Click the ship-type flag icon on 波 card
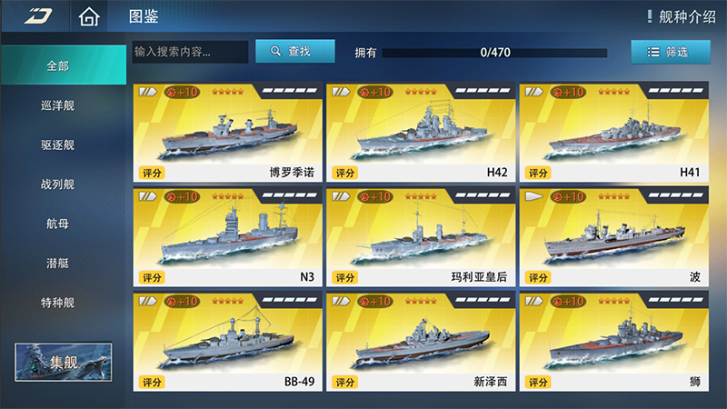 click(x=533, y=196)
